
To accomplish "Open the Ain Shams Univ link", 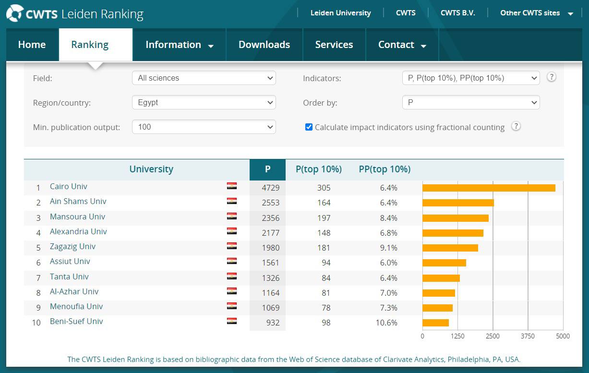I will point(78,202).
